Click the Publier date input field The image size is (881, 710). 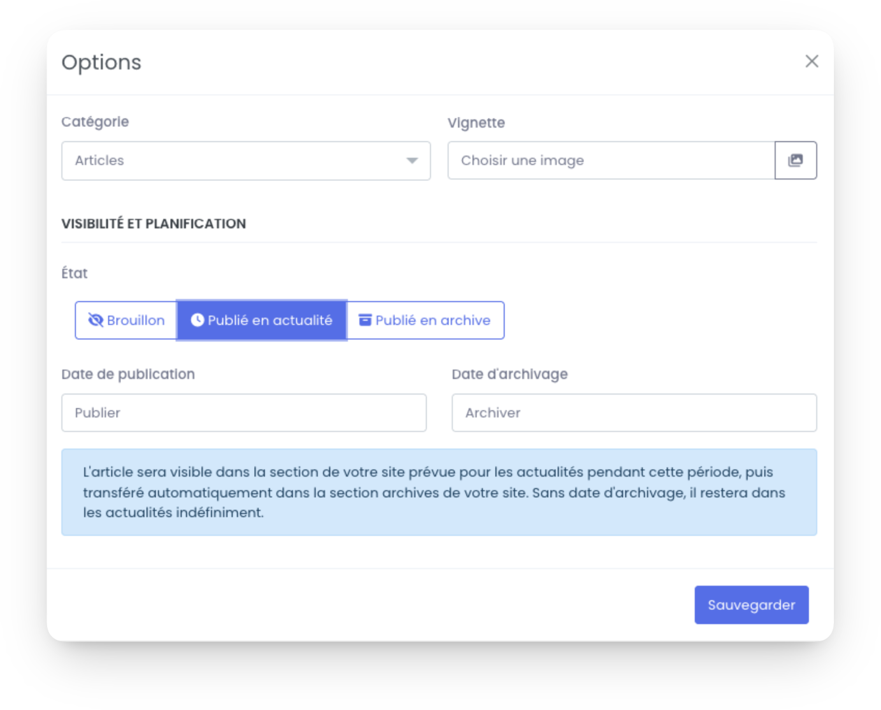[244, 412]
